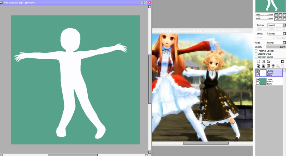Viewport: 286px width, 156px height.
Task: Create a new layer folder
Action: click(x=268, y=62)
